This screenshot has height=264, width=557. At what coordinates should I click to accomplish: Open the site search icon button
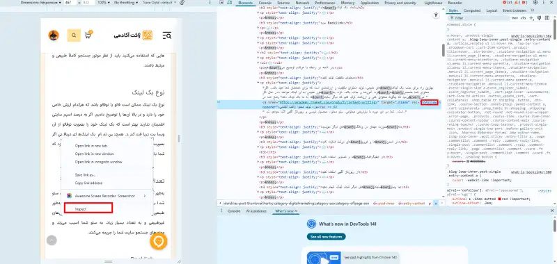(x=74, y=35)
